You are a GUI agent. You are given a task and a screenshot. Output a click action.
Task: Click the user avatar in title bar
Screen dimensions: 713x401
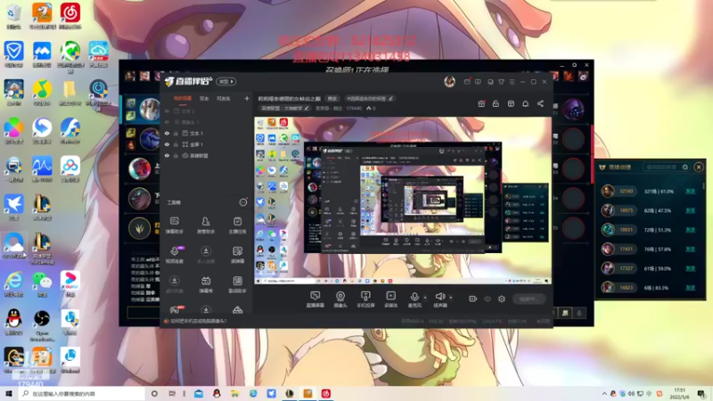[x=449, y=81]
